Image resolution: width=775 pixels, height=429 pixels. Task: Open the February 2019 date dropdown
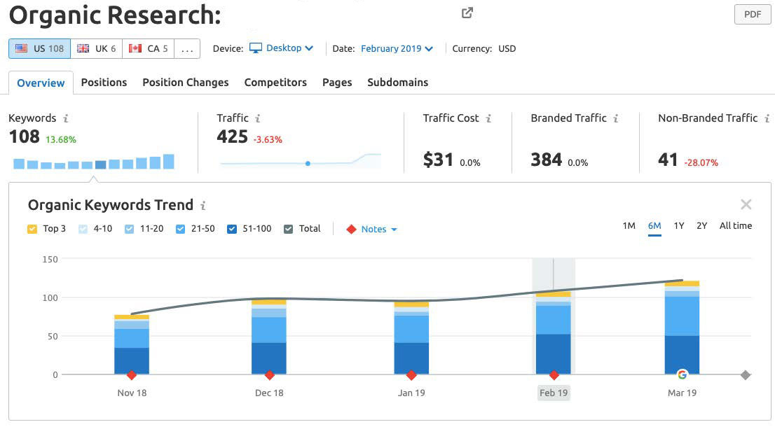point(397,49)
